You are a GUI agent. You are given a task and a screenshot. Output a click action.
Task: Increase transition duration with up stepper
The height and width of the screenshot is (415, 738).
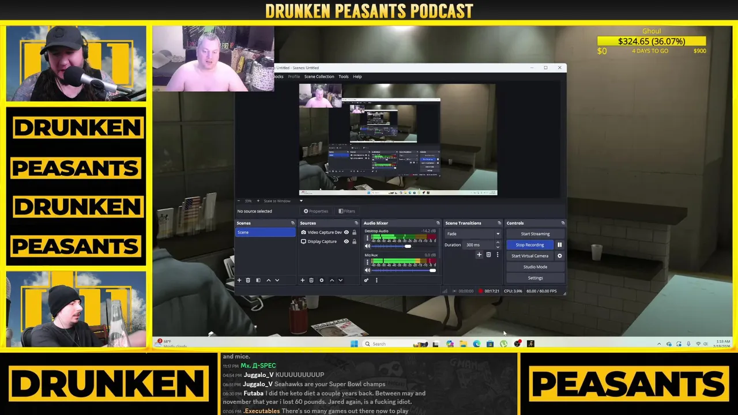tap(498, 243)
